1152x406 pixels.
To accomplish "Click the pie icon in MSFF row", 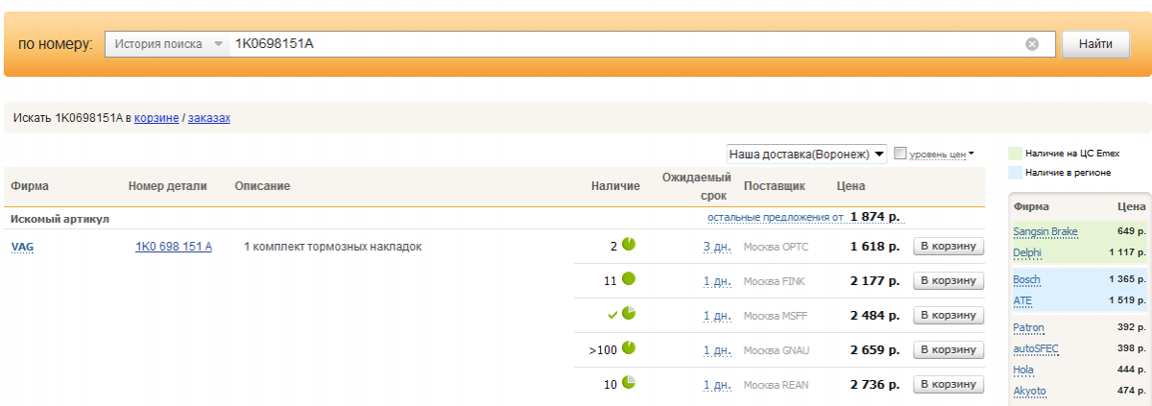I will click(x=629, y=314).
